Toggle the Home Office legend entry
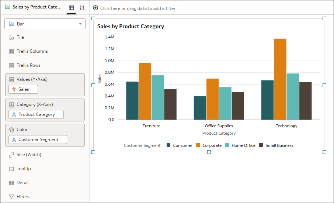 point(243,145)
